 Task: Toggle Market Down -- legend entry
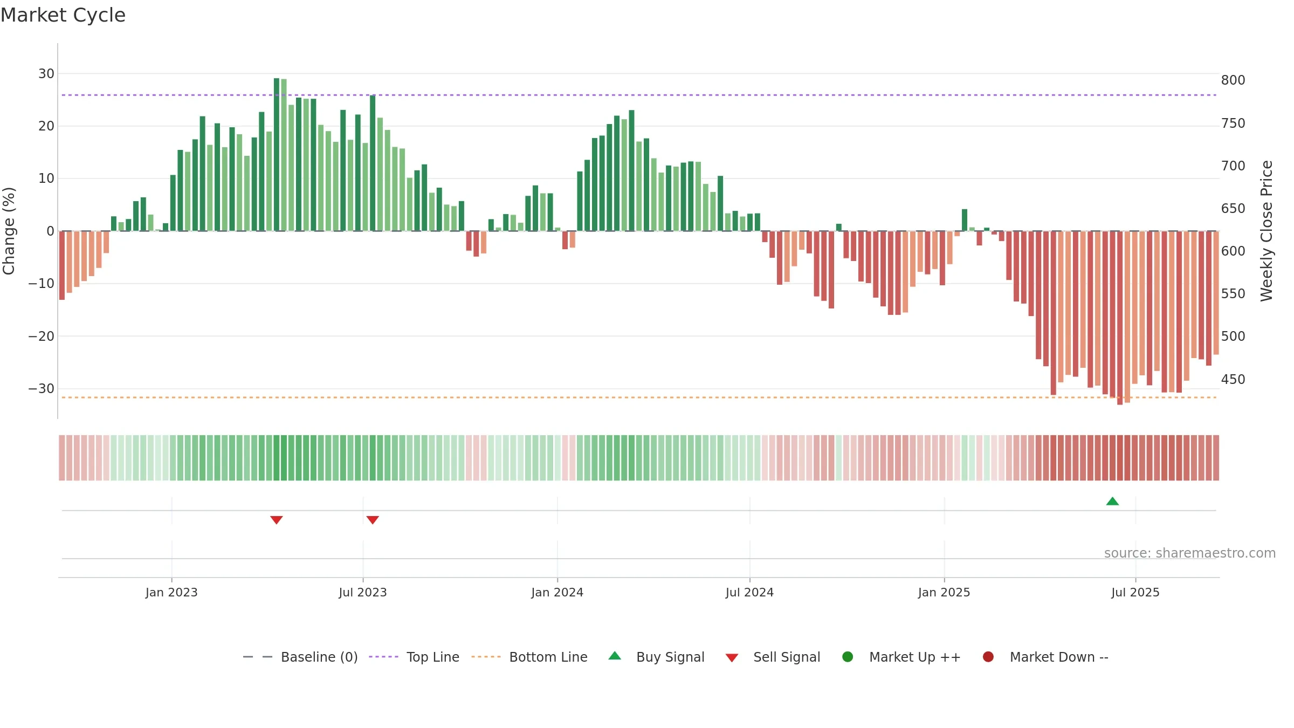[x=1045, y=657]
